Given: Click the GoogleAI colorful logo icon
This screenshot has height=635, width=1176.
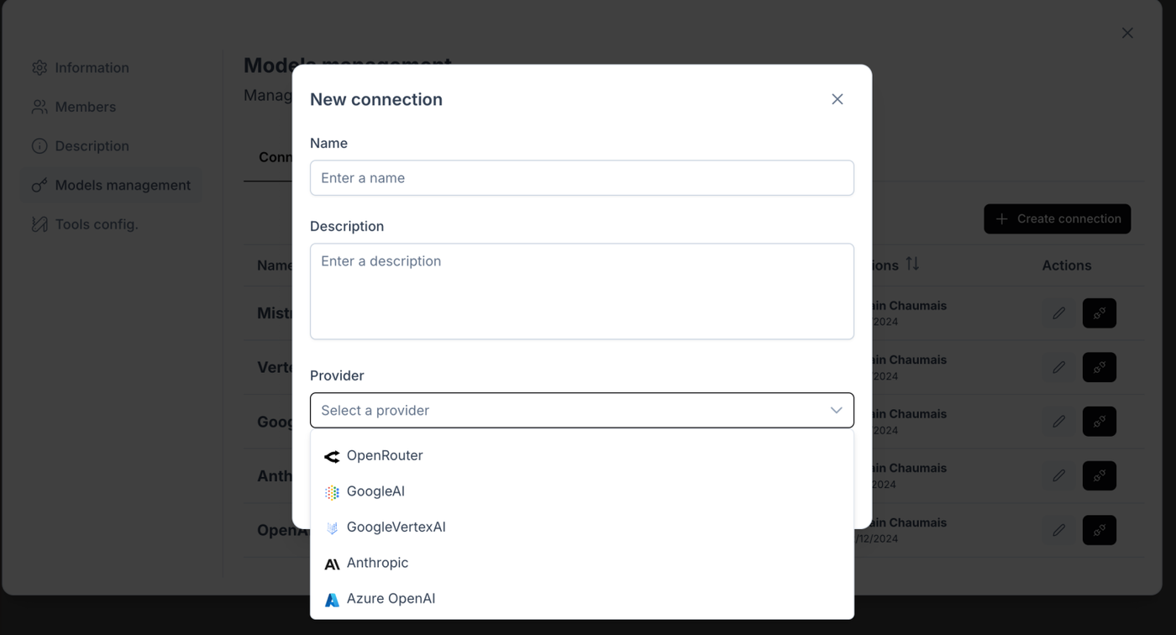Looking at the screenshot, I should [332, 492].
